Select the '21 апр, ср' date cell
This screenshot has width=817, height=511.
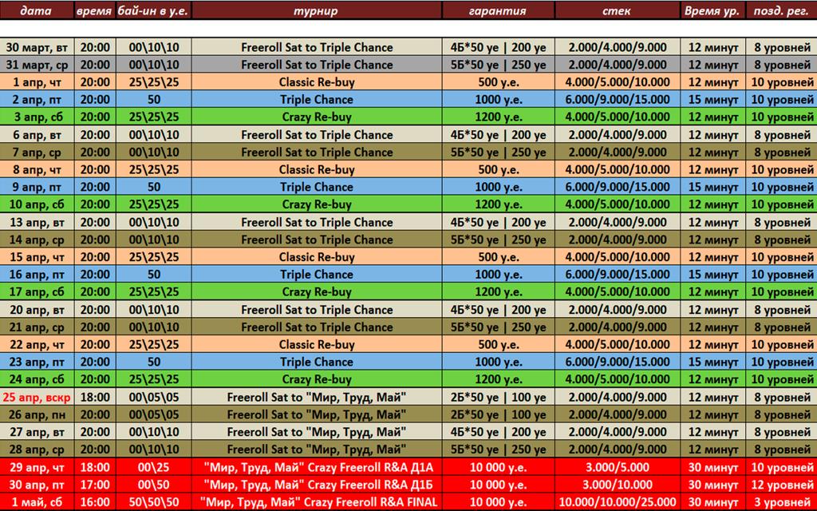tap(37, 327)
